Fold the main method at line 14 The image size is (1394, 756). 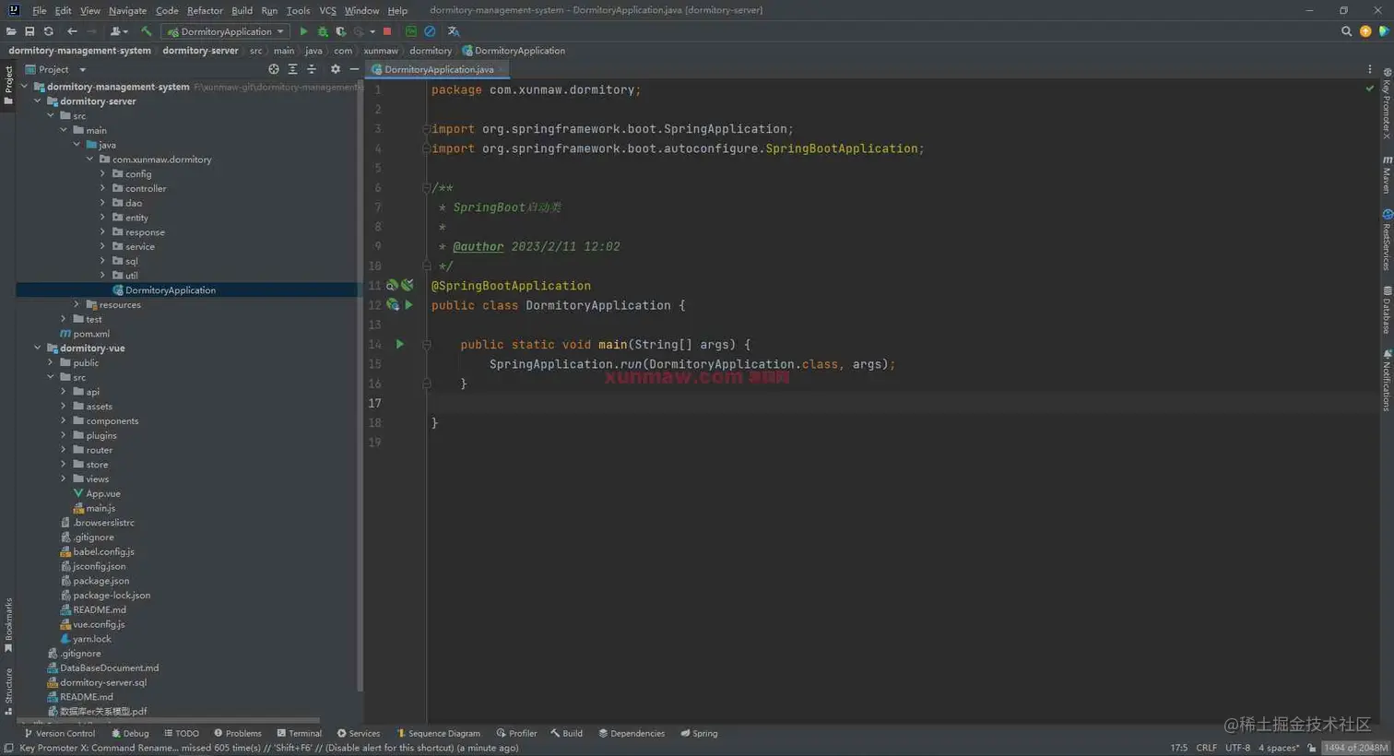[427, 344]
